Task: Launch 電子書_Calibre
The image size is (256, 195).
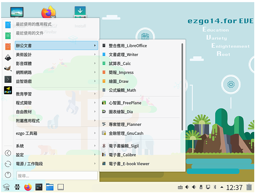Action: coord(141,155)
